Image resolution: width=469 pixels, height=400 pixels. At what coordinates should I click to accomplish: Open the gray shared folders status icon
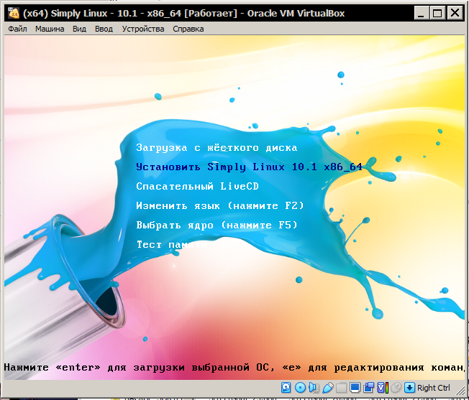click(x=341, y=388)
